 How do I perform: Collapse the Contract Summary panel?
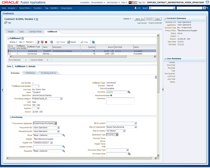(165, 18)
